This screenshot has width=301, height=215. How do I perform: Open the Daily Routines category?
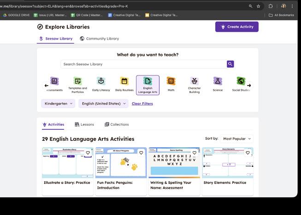124,84
